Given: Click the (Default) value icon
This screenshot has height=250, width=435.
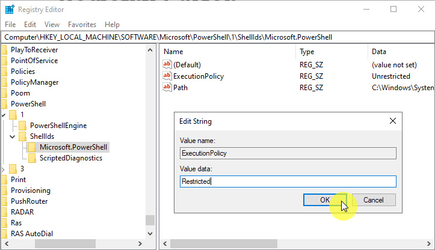Looking at the screenshot, I should click(167, 64).
